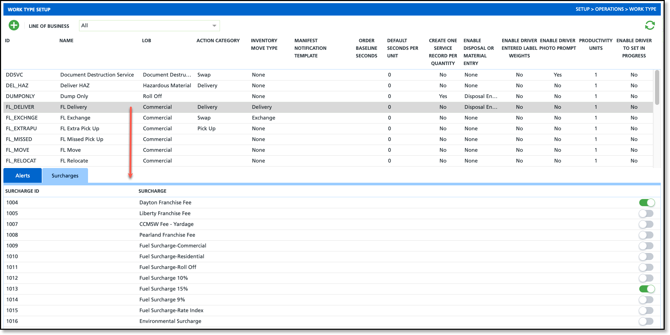Image resolution: width=670 pixels, height=335 pixels.
Task: Enable the CCMSW Fee - Yardage switch
Action: click(x=646, y=224)
